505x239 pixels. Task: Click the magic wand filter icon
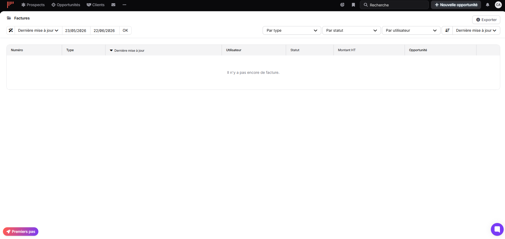point(11,30)
